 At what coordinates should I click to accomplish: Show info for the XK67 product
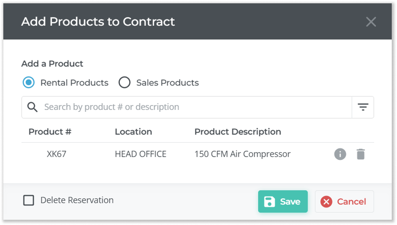(x=340, y=154)
